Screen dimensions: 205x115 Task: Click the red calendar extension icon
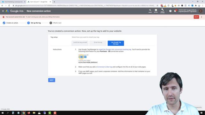[x=162, y=6]
